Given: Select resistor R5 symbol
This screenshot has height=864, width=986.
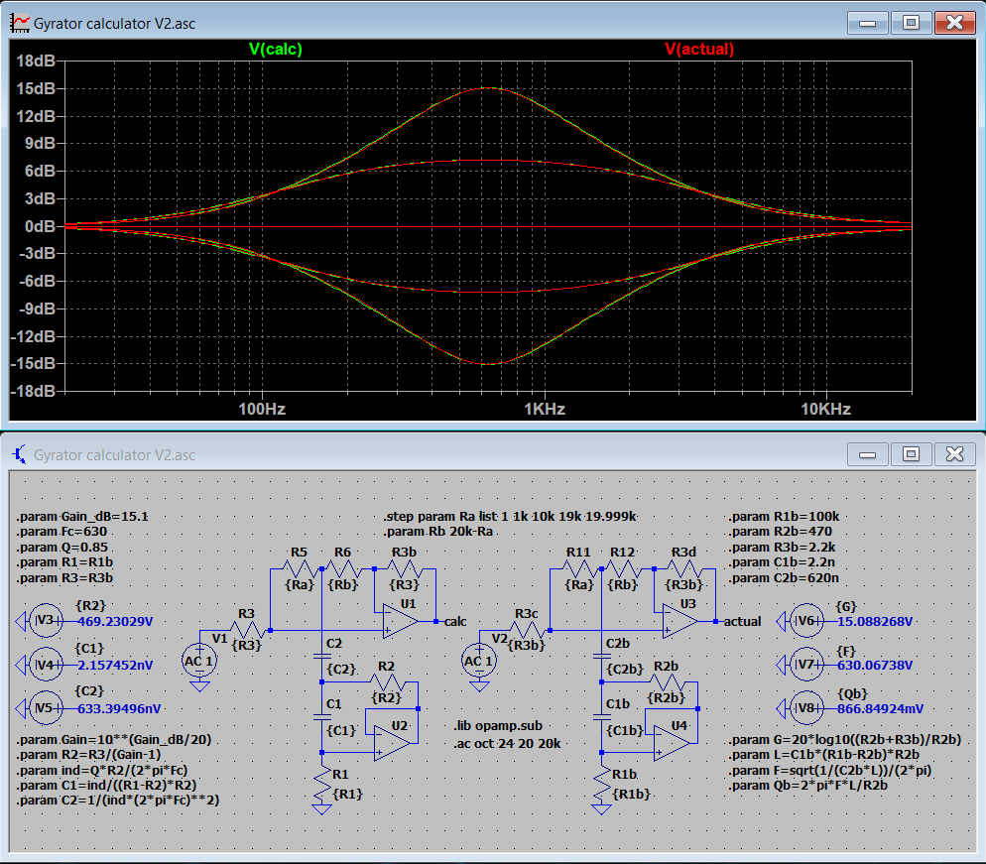Looking at the screenshot, I should click(x=300, y=569).
